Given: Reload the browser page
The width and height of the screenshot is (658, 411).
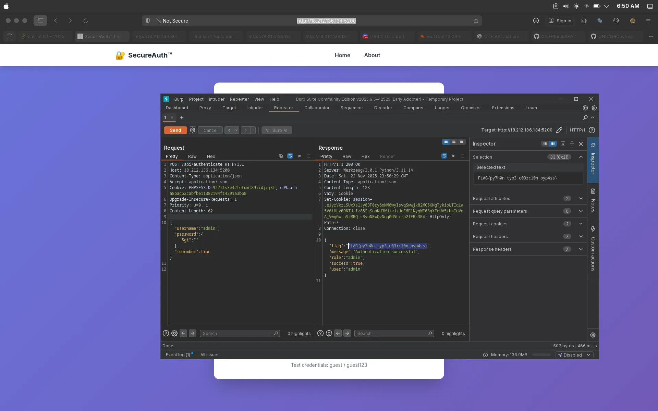Looking at the screenshot, I should 86,21.
